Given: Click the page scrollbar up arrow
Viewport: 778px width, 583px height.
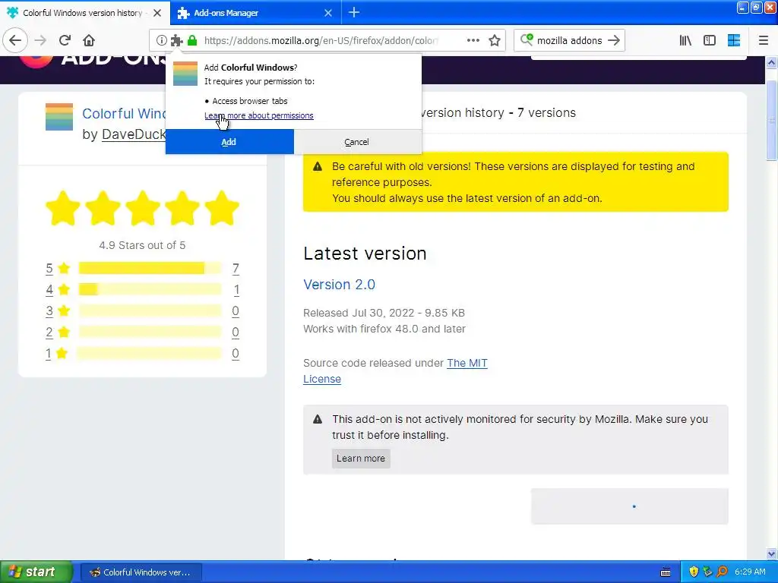Looking at the screenshot, I should [772, 62].
